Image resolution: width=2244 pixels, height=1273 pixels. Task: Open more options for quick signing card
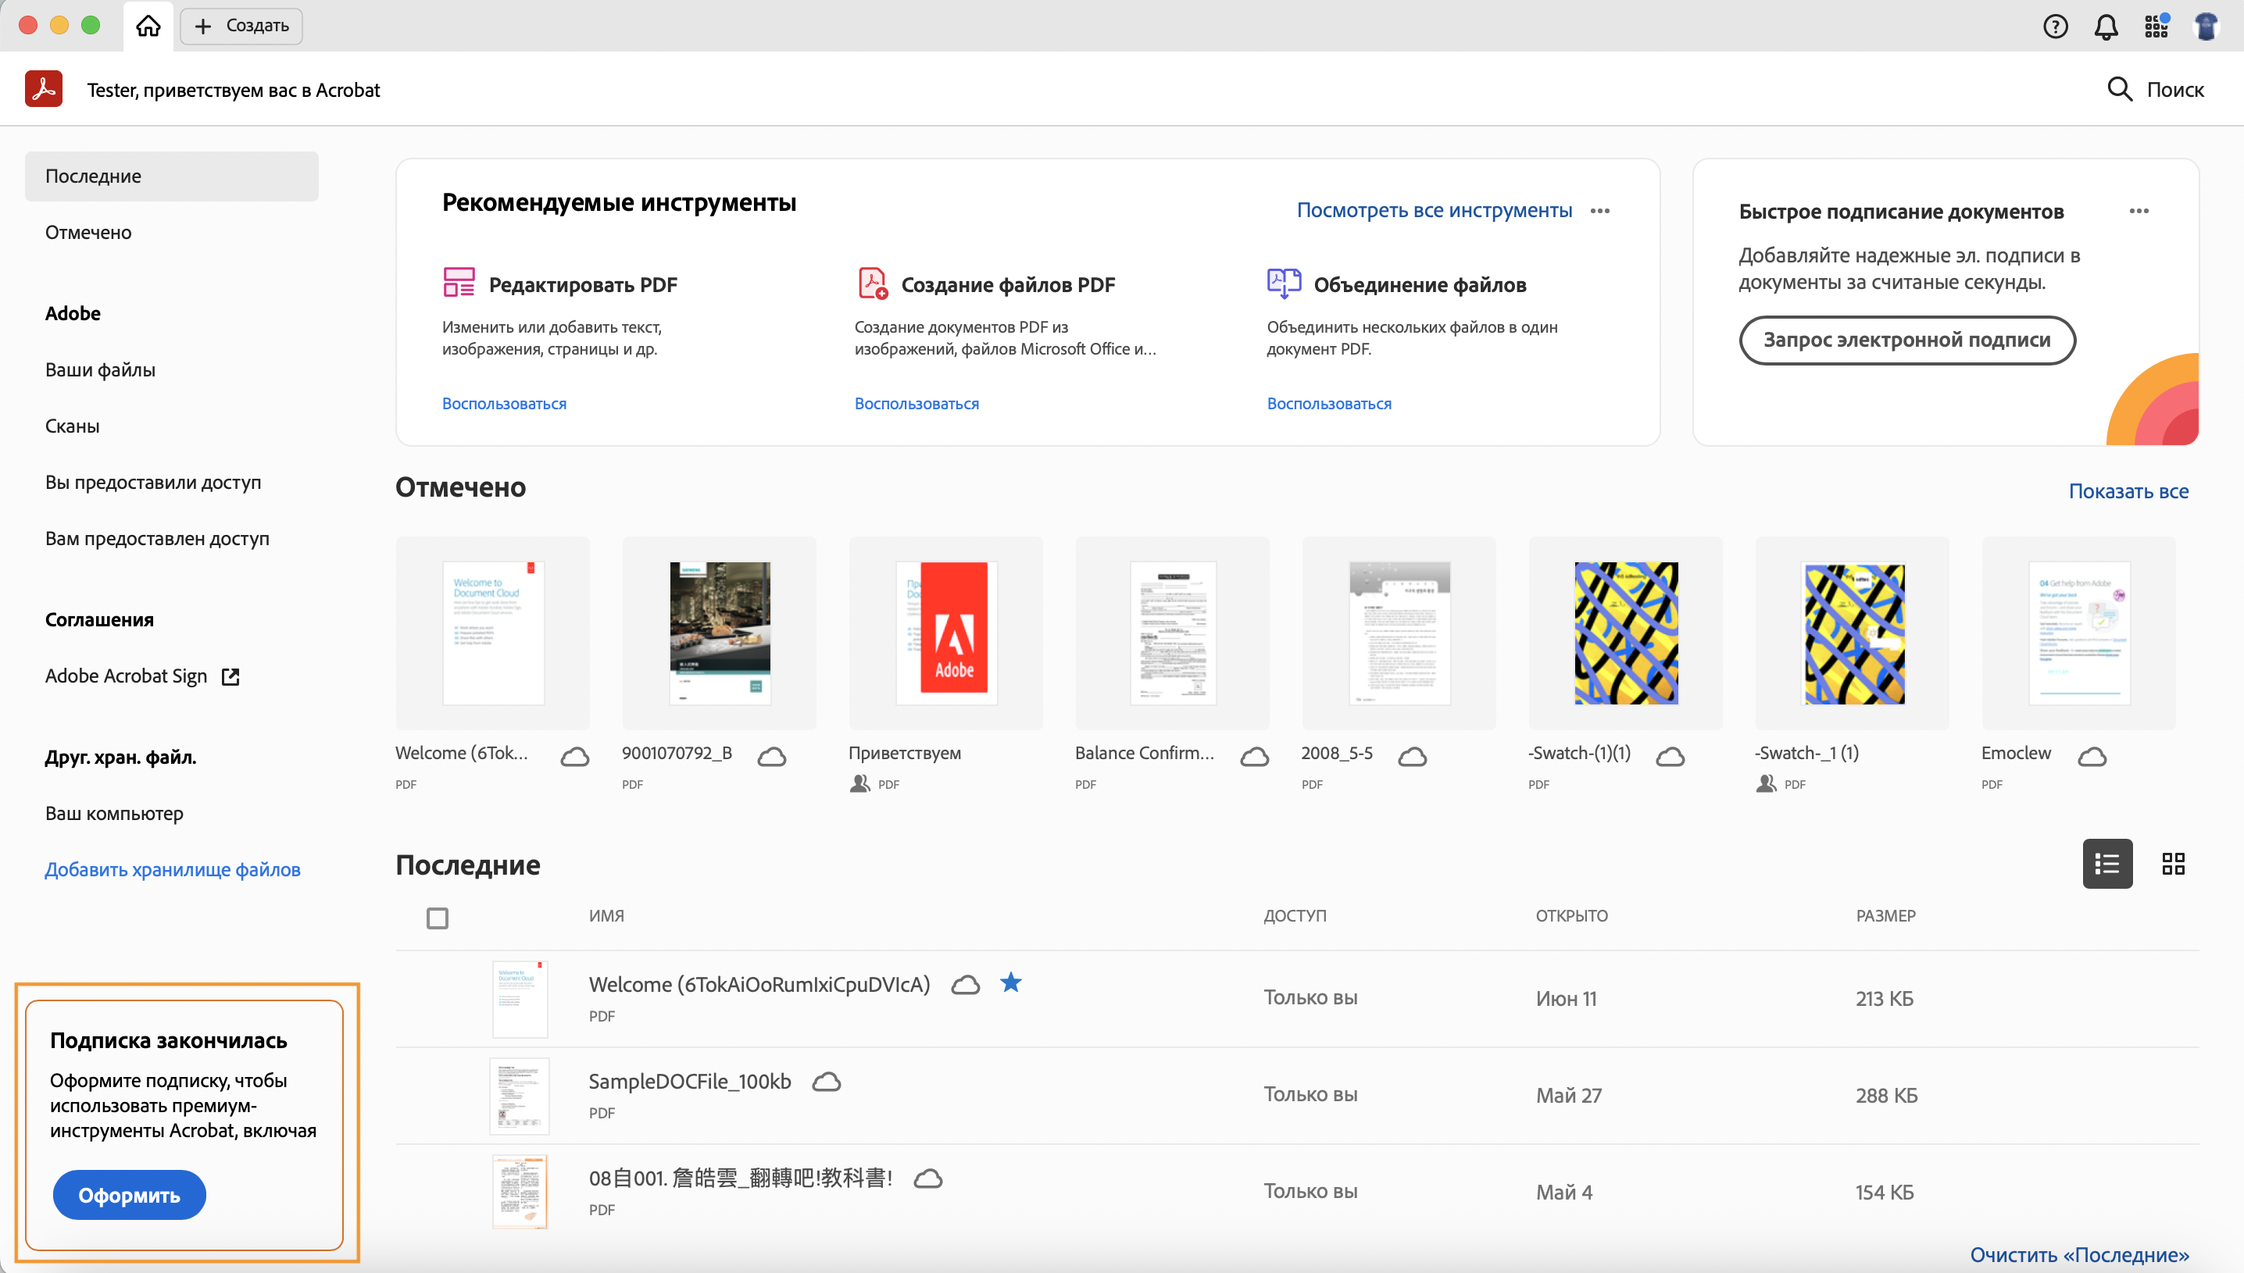(x=2139, y=211)
